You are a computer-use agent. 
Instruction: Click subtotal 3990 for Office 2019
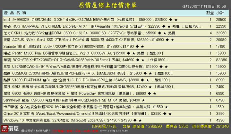click(220, 114)
